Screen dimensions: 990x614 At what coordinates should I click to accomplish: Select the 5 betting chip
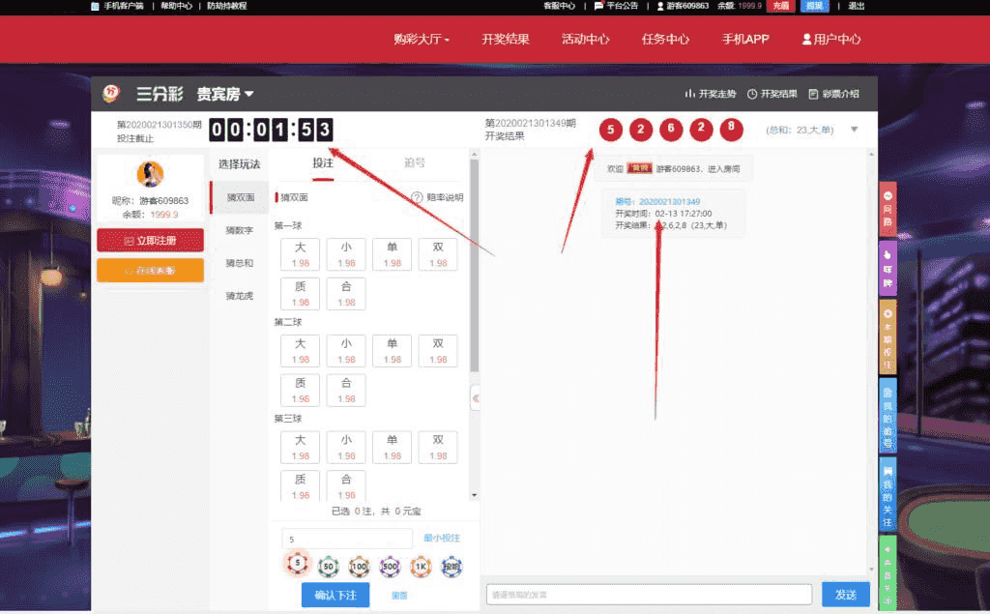click(297, 566)
